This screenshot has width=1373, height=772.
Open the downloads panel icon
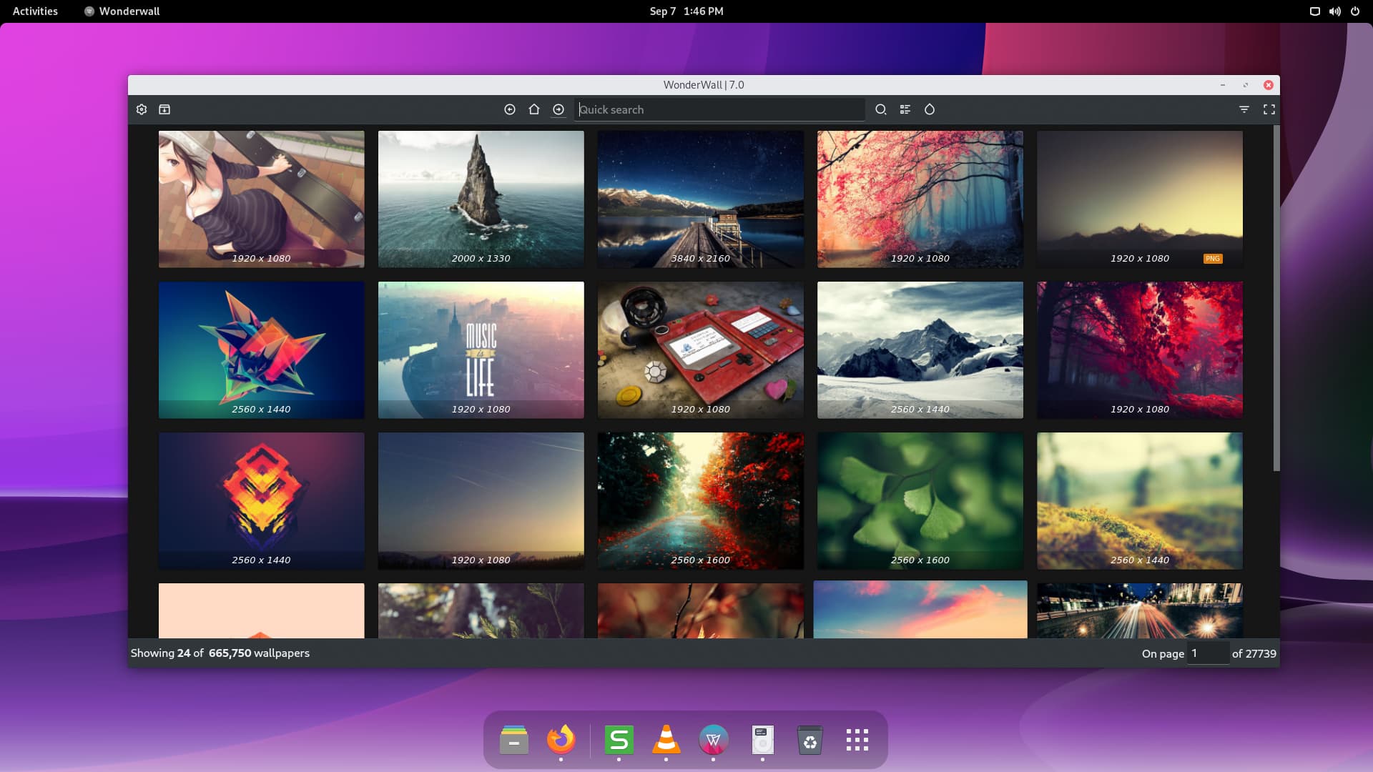[x=164, y=109]
